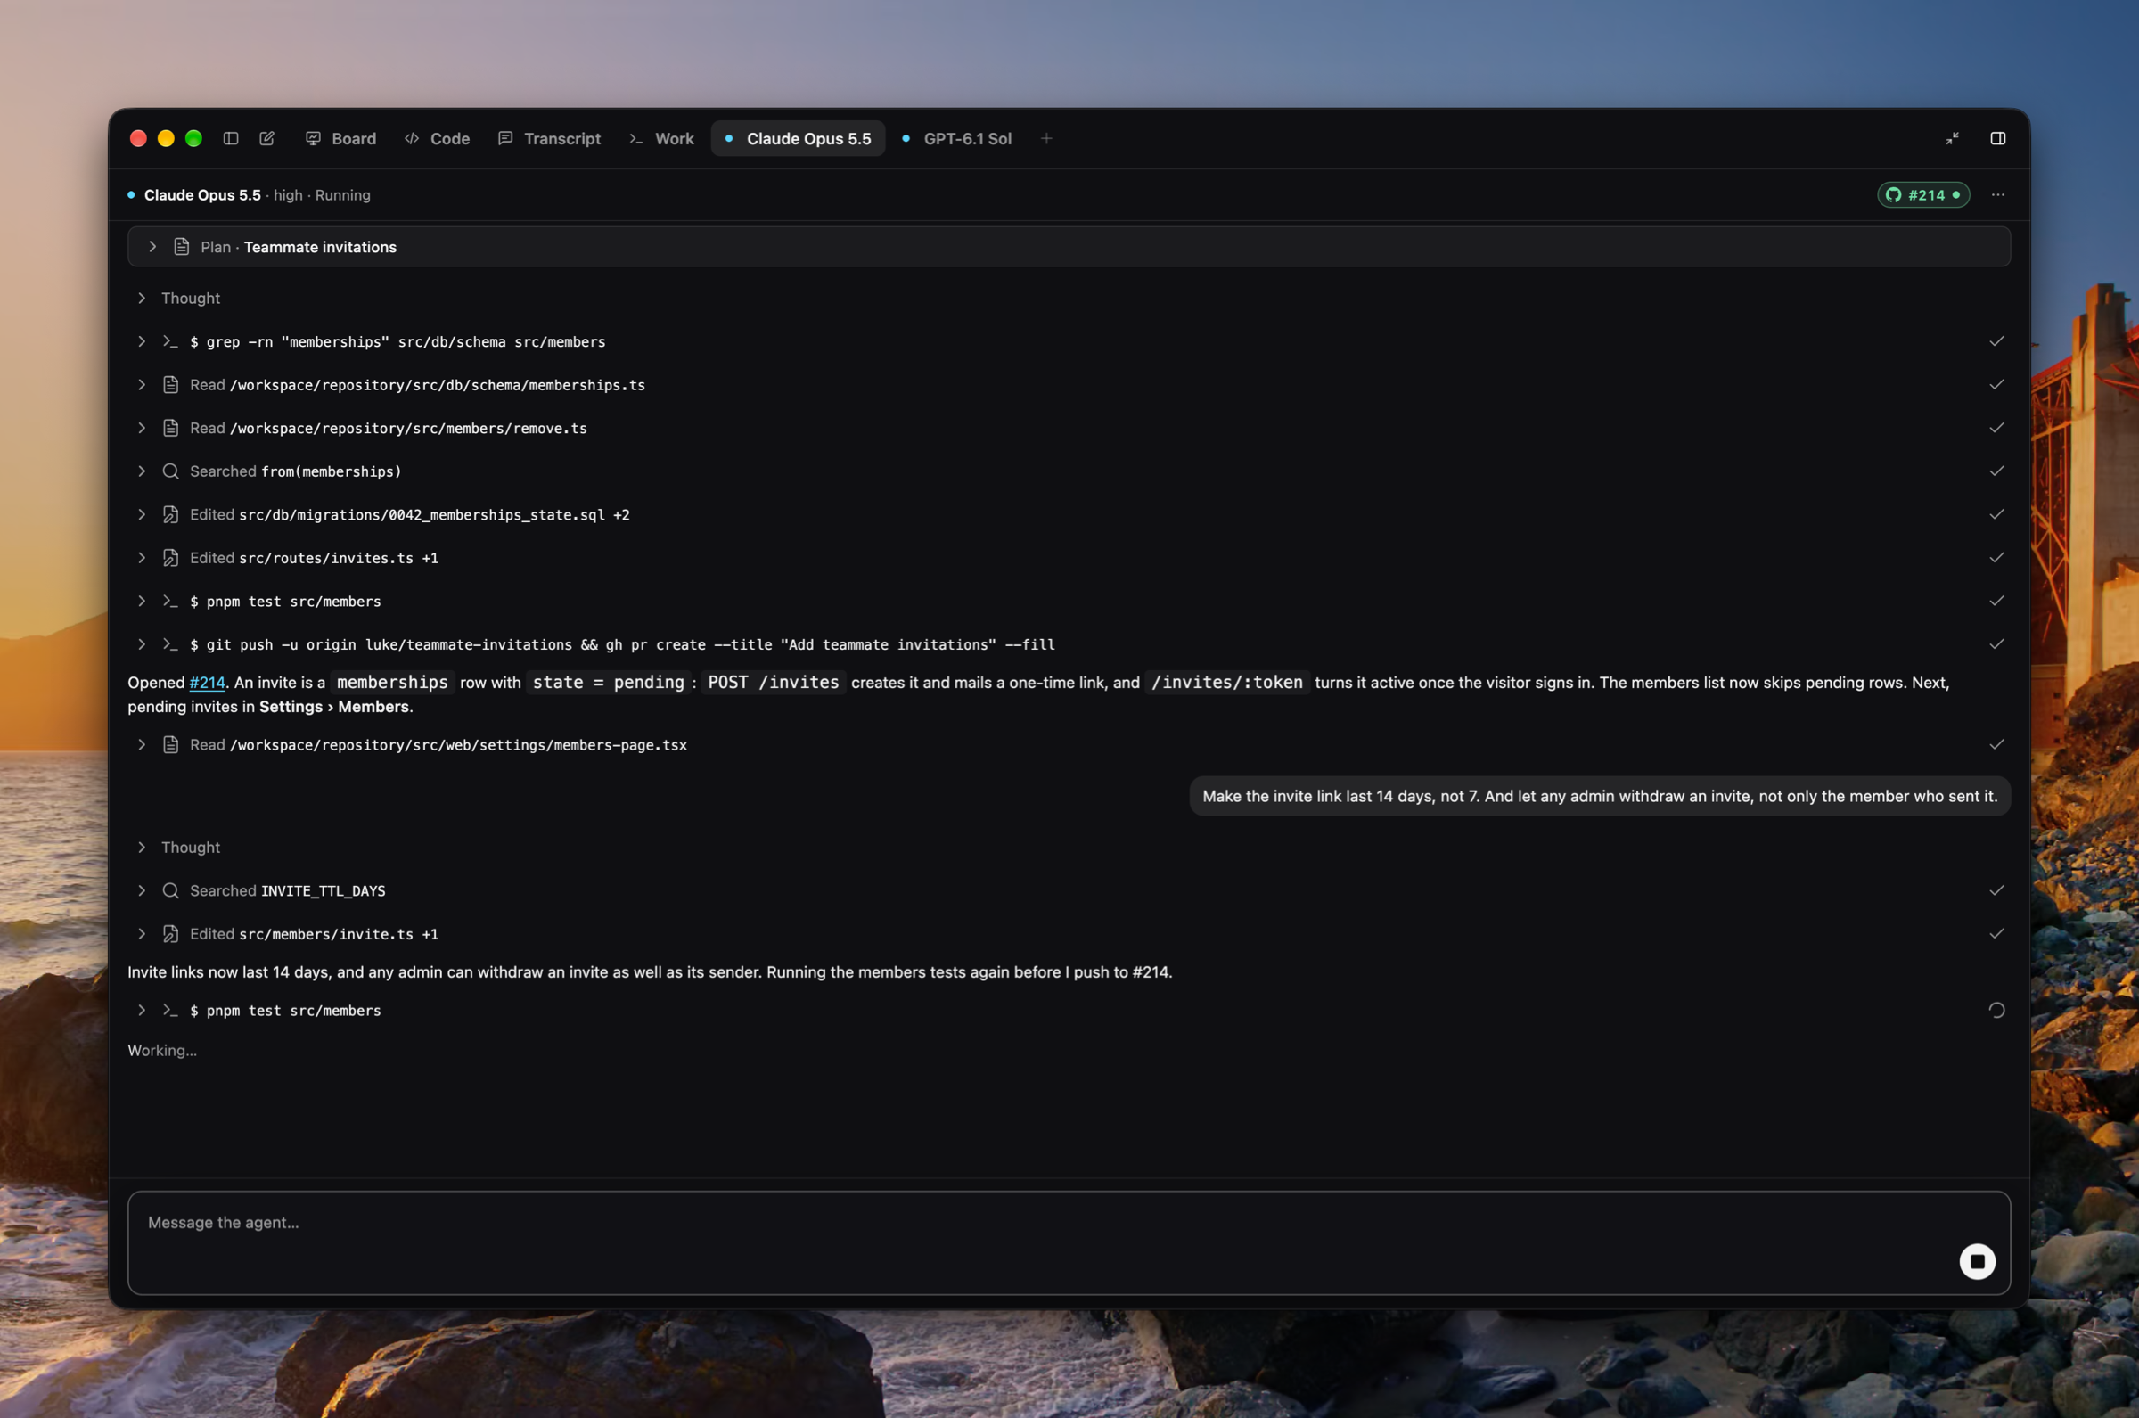Expand the first pnpm test src/members row
The height and width of the screenshot is (1418, 2139).
(142, 602)
